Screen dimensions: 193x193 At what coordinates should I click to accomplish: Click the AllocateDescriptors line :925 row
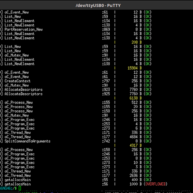(23, 94)
